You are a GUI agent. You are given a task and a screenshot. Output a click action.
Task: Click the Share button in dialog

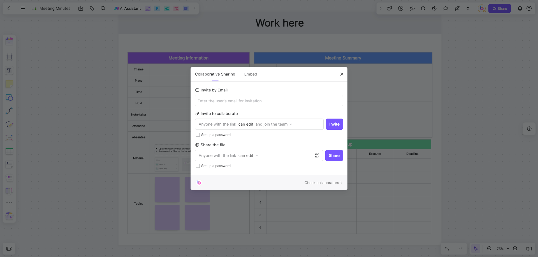pos(334,155)
